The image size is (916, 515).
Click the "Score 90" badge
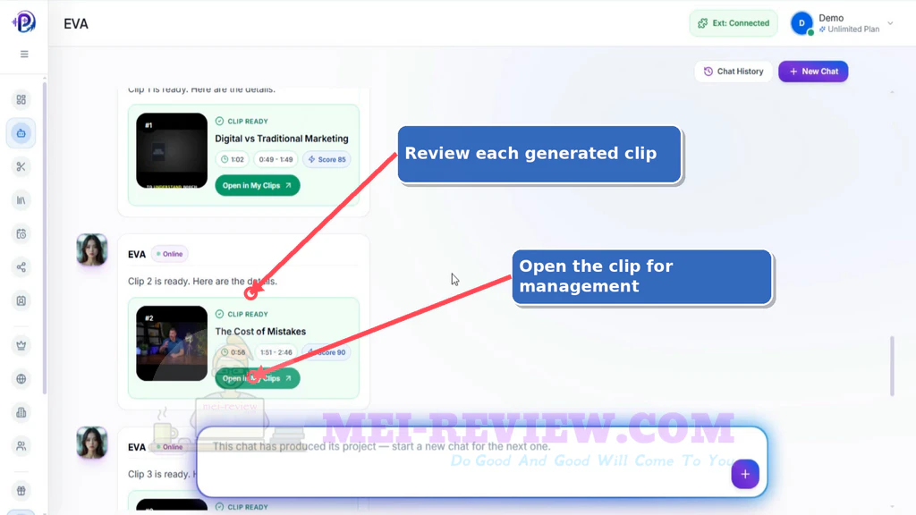(327, 352)
